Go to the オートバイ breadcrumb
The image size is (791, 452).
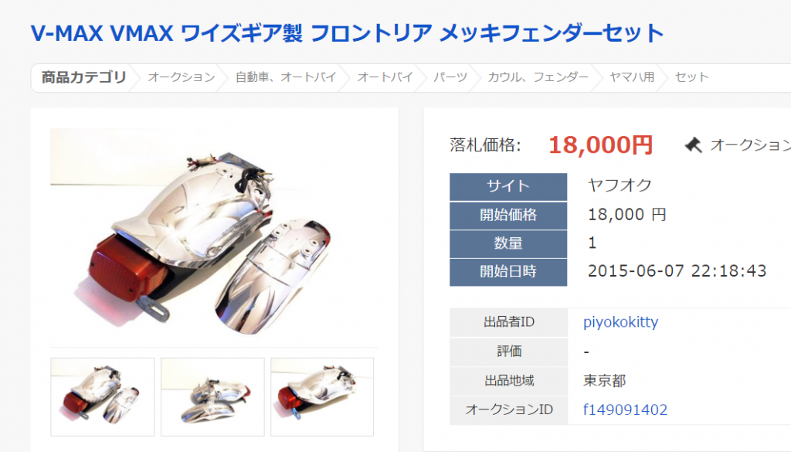(385, 77)
